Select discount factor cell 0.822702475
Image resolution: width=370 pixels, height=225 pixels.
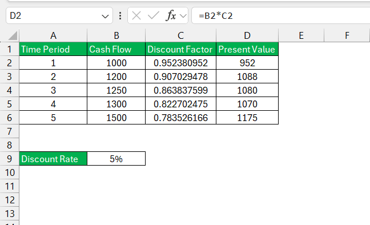(180, 104)
